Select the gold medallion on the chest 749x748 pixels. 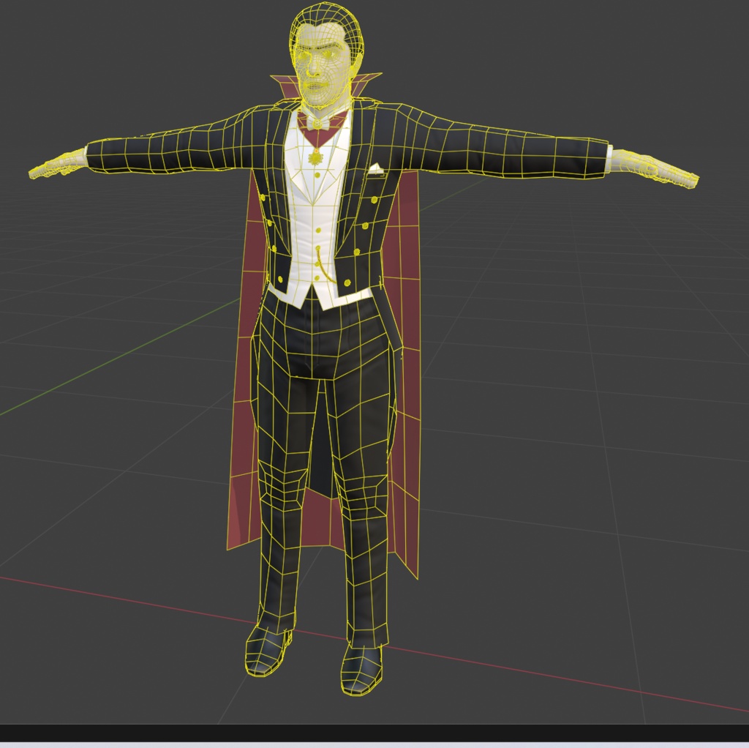pos(316,157)
